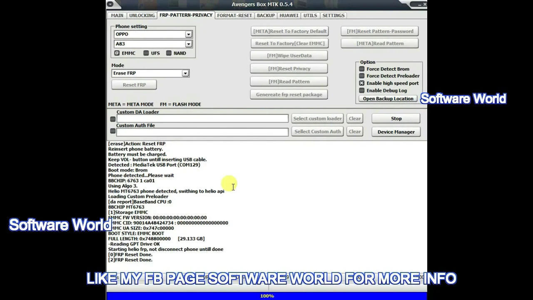Click log line 'Battery must be charged.'
This screenshot has height=300, width=533.
[137, 154]
